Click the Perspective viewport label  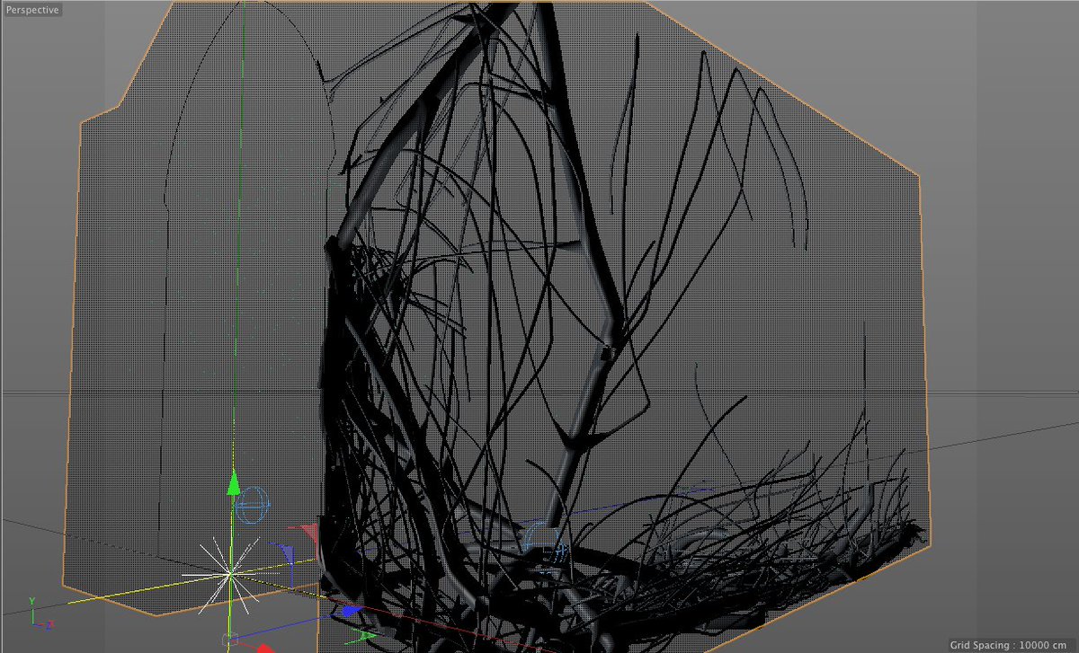click(31, 10)
